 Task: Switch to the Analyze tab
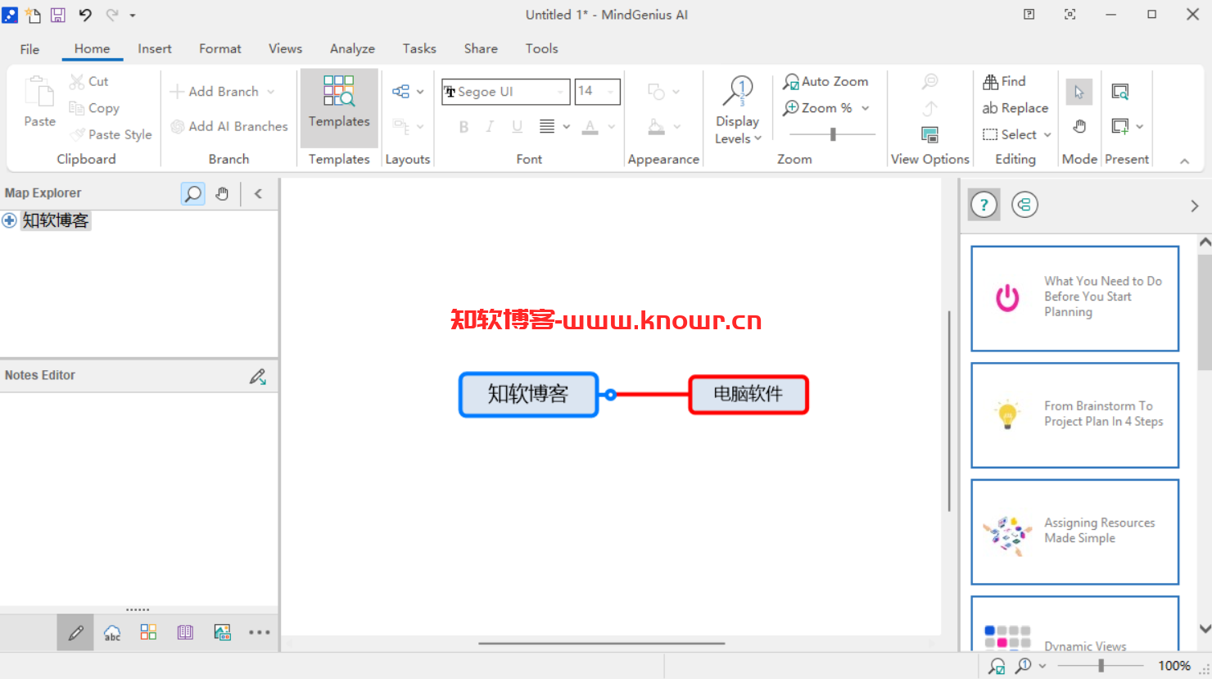click(352, 49)
